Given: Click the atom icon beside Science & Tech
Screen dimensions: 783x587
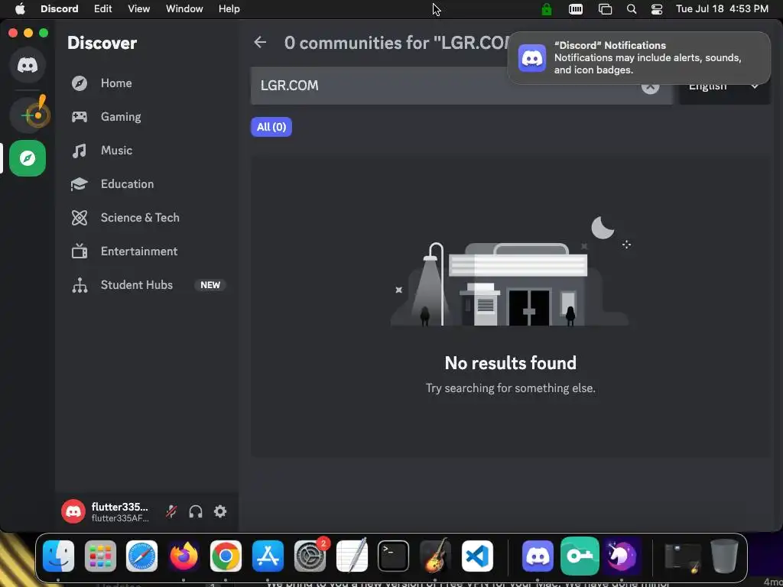Looking at the screenshot, I should point(80,218).
